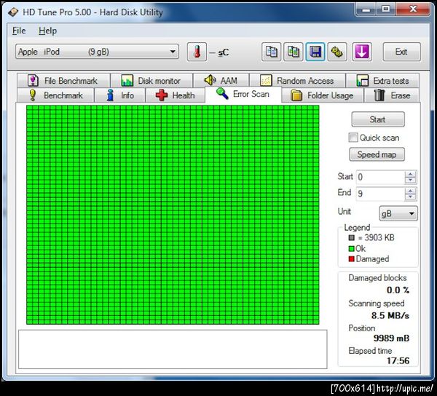Click the temperature thermometer icon
The height and width of the screenshot is (396, 437).
tap(197, 52)
